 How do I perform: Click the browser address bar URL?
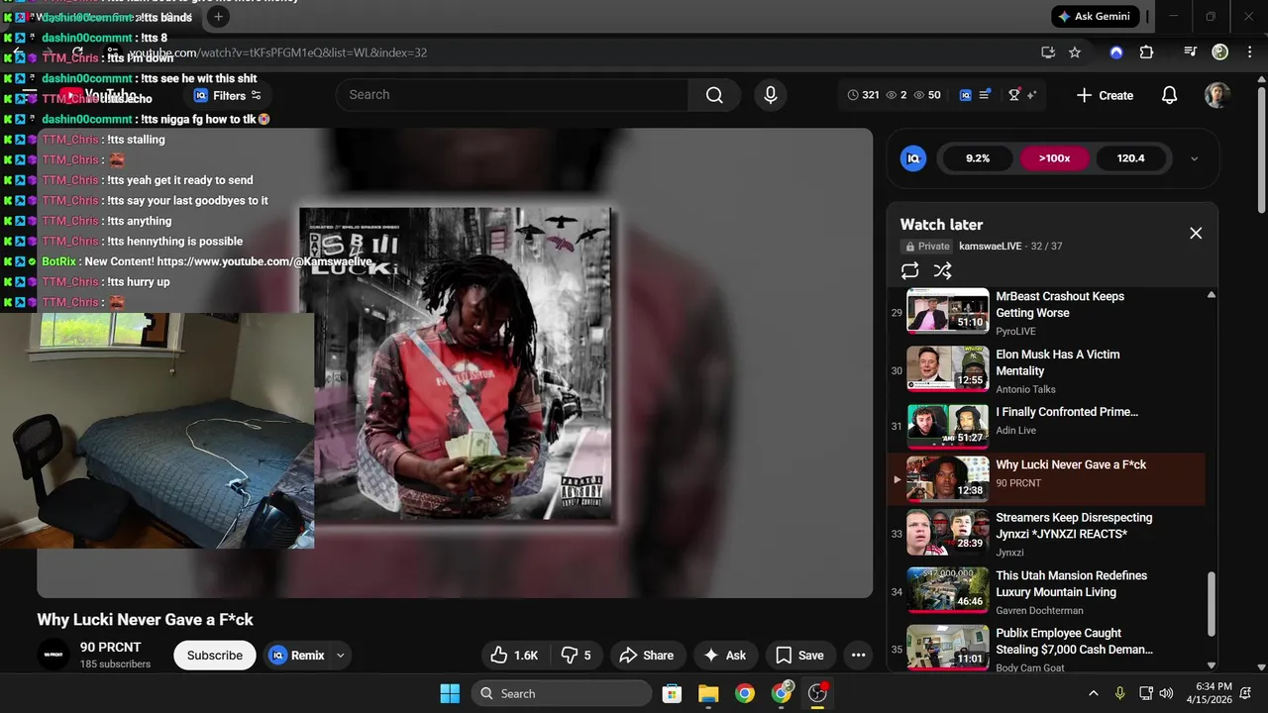[277, 52]
